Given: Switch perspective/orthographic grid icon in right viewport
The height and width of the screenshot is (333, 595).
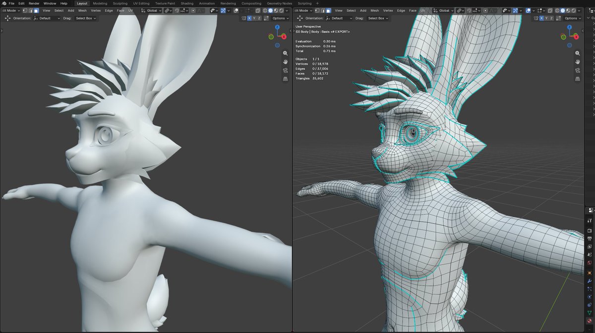Looking at the screenshot, I should 578,78.
